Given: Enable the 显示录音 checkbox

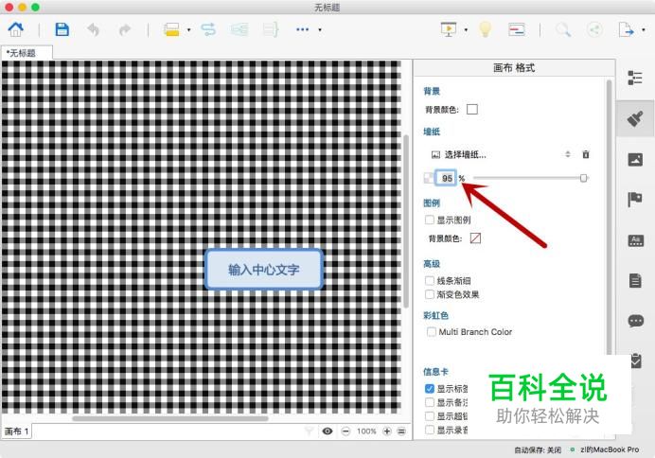Looking at the screenshot, I should (430, 430).
